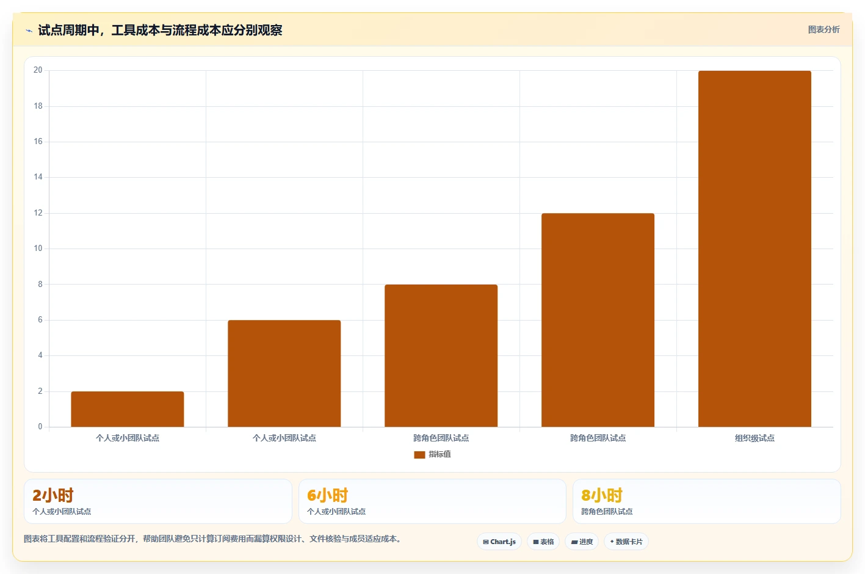Select the title 试点周期中，工具成本与流程成本应分别观察

(160, 30)
